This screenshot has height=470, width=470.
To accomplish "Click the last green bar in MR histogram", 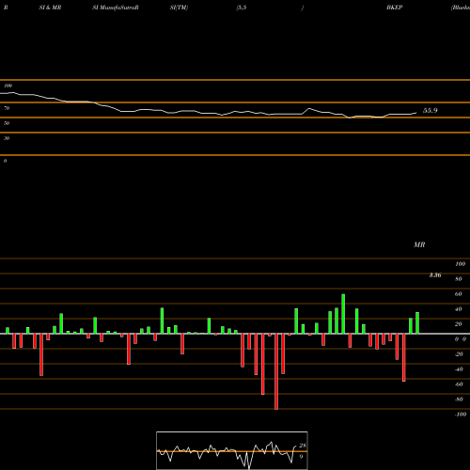I will tap(417, 322).
